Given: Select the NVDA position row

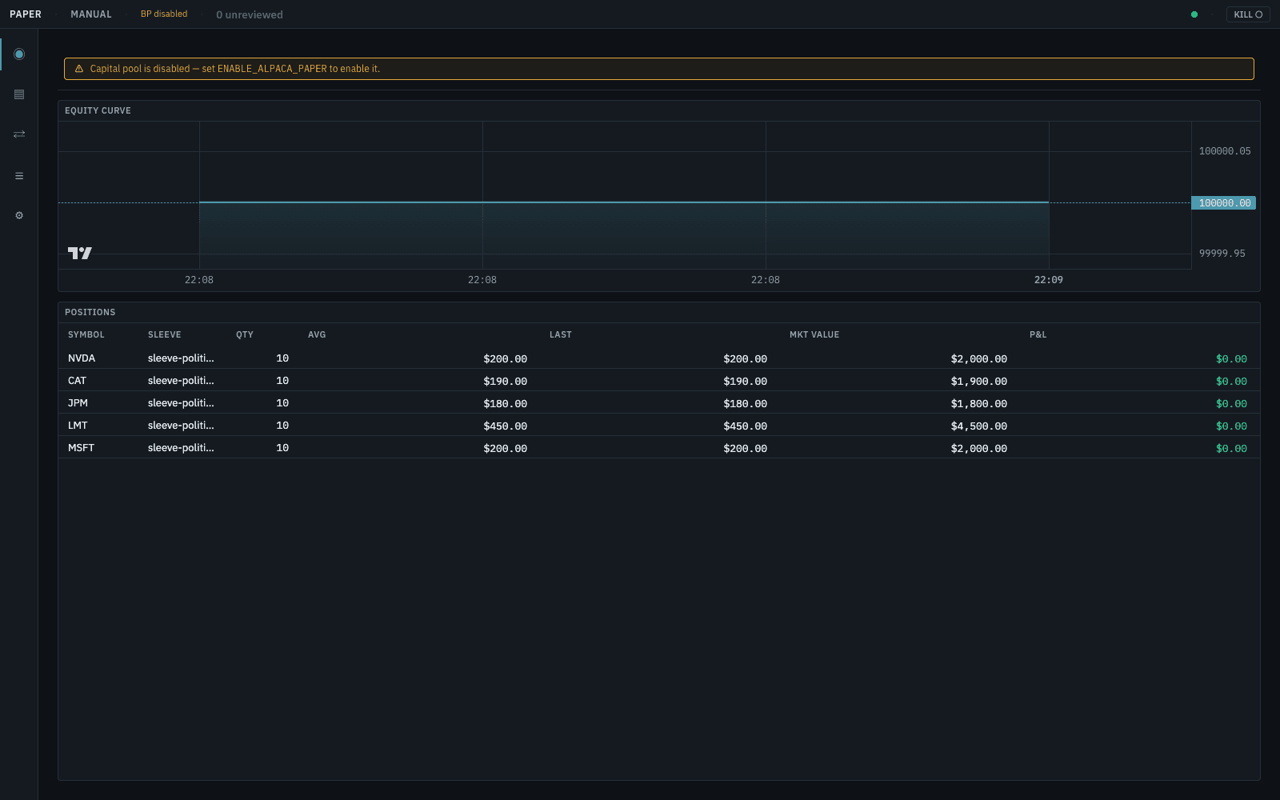Looking at the screenshot, I should pos(659,358).
